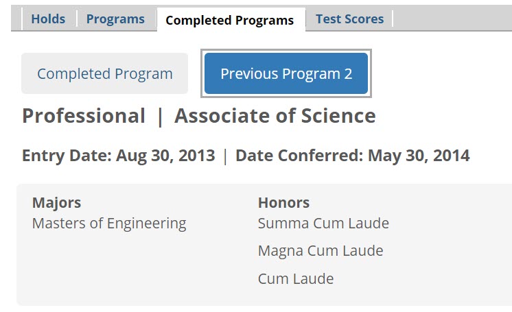Select the Magna Cum Laude honor
Image resolution: width=512 pixels, height=312 pixels.
[x=321, y=251]
